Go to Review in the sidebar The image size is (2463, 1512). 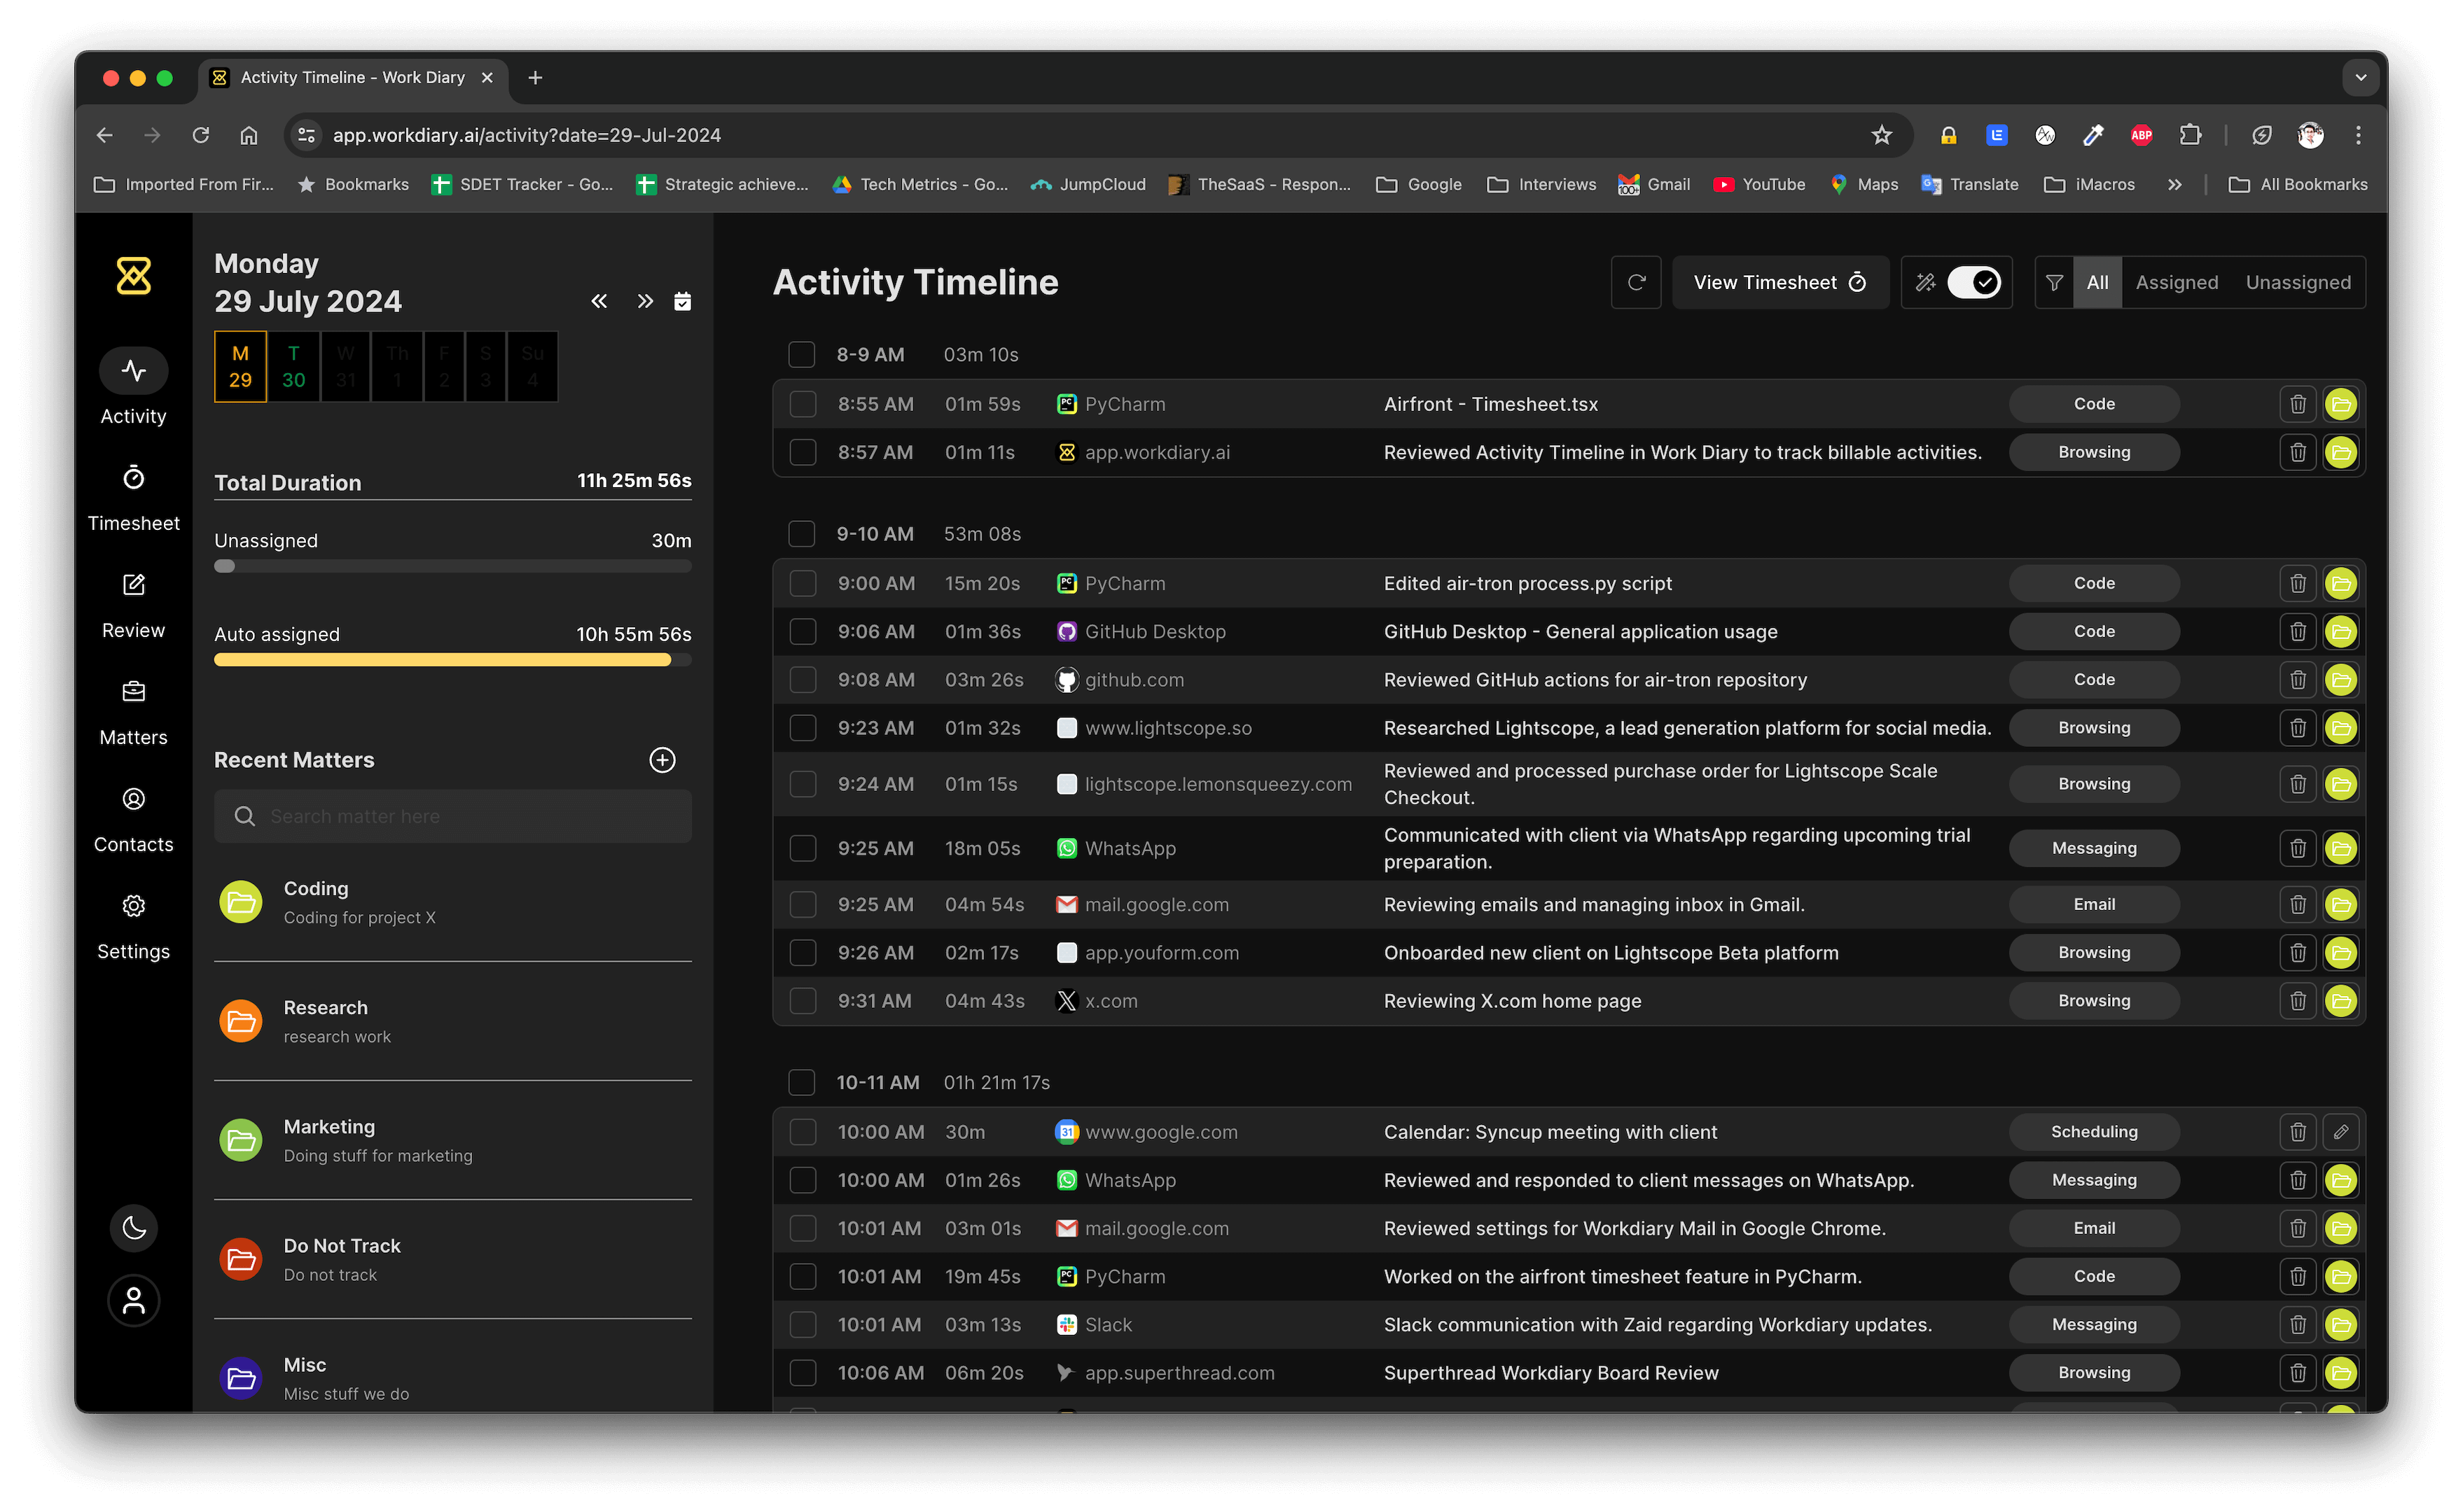[x=133, y=605]
